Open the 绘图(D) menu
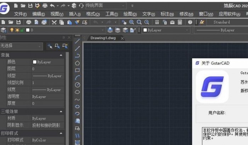This screenshot has height=145, width=248. pos(130,14)
